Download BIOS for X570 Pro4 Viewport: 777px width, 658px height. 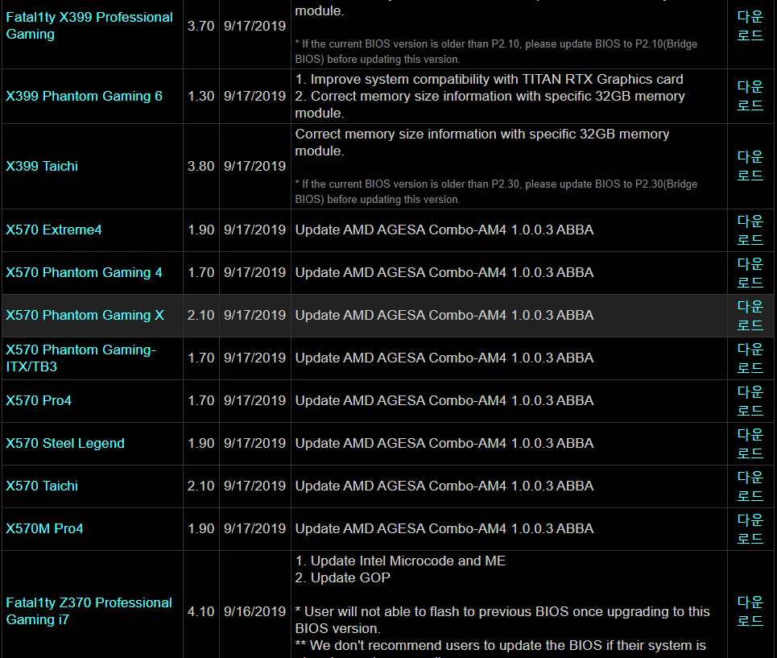point(750,400)
